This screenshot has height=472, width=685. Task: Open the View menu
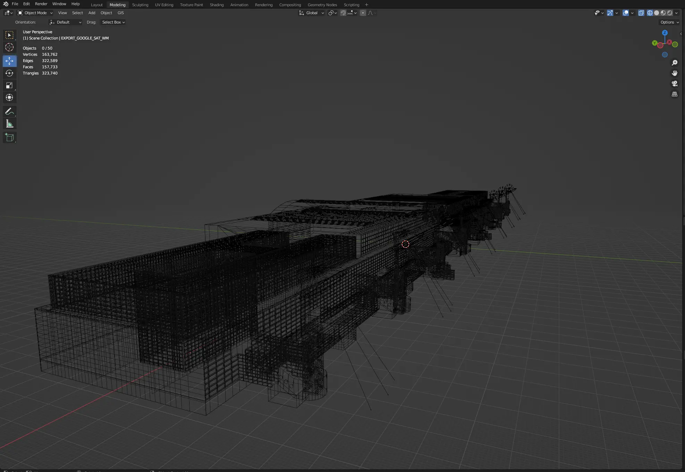coord(62,13)
